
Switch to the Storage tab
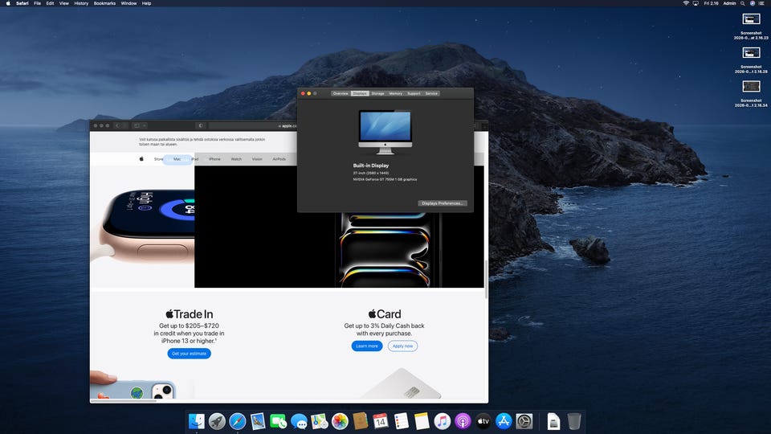(x=377, y=93)
